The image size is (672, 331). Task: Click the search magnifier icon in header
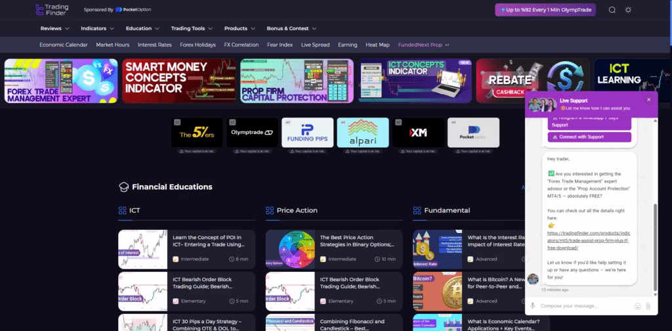tap(612, 10)
